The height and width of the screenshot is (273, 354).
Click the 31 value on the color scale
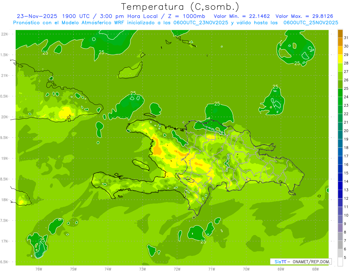click(x=346, y=38)
